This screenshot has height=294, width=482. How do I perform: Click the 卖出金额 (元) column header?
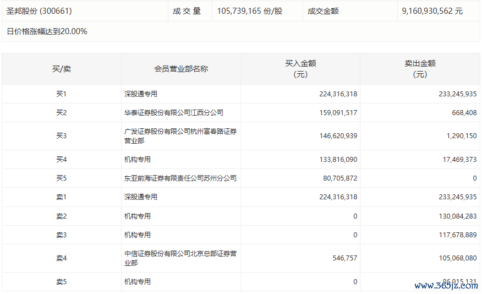point(420,69)
